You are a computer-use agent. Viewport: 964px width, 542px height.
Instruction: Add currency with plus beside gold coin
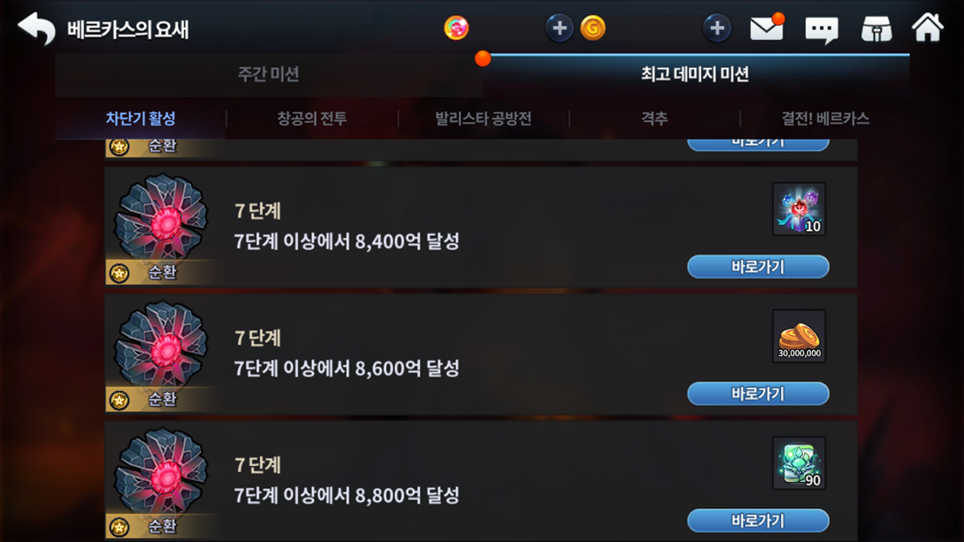(x=560, y=28)
